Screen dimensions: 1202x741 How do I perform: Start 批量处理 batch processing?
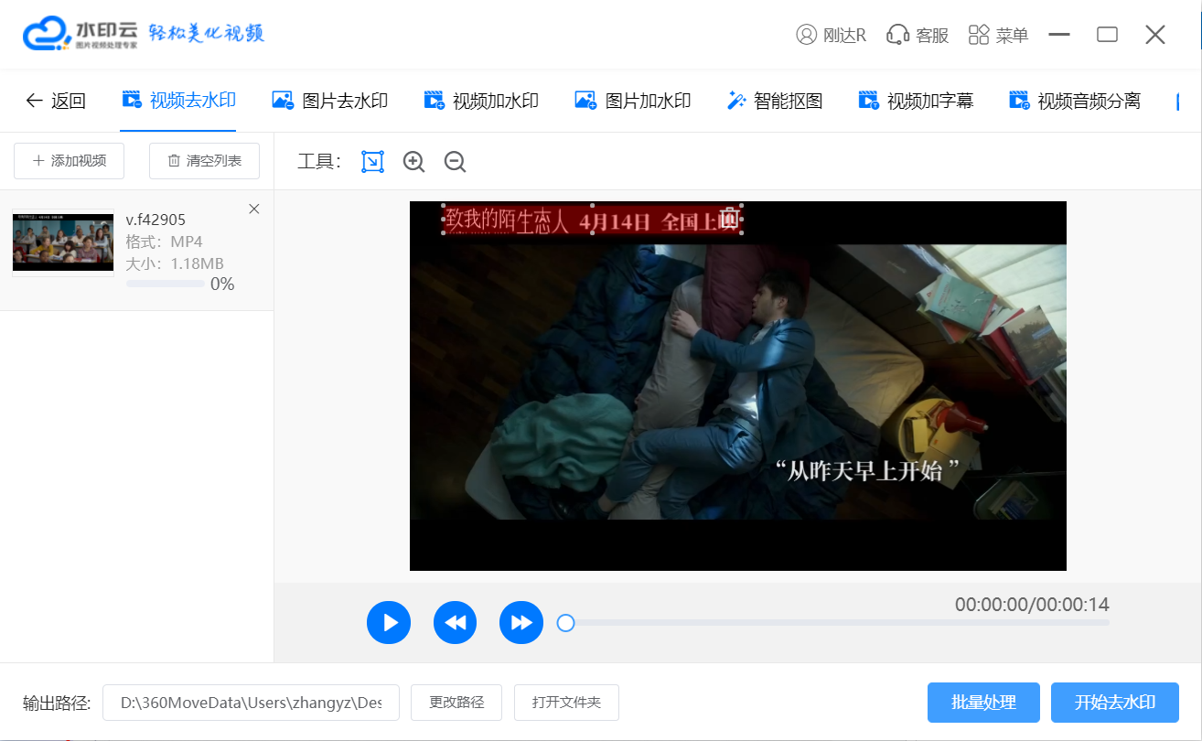tap(983, 703)
